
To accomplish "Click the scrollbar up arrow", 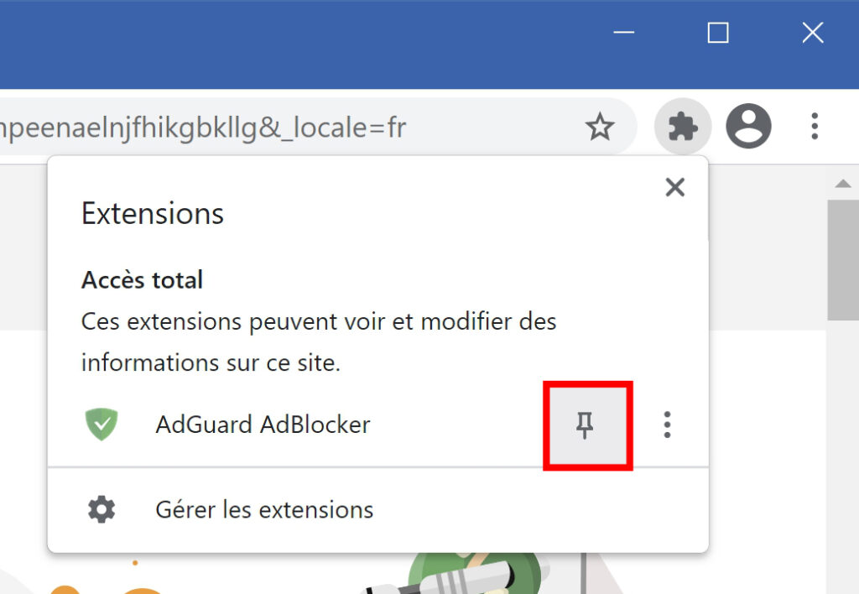I will point(843,184).
